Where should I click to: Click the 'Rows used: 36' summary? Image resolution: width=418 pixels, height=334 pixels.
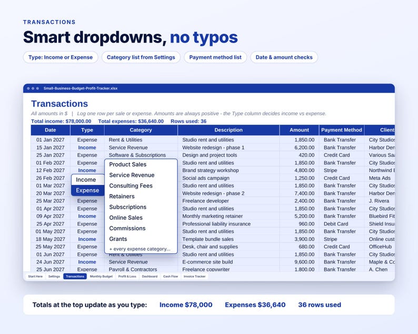click(188, 121)
